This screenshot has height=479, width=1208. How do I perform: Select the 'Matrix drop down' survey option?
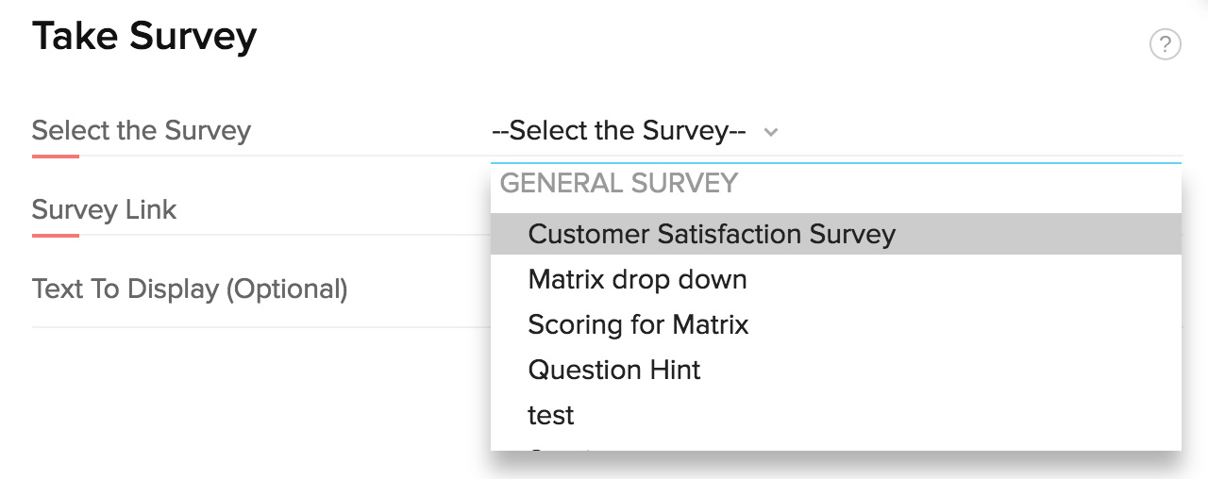point(637,279)
